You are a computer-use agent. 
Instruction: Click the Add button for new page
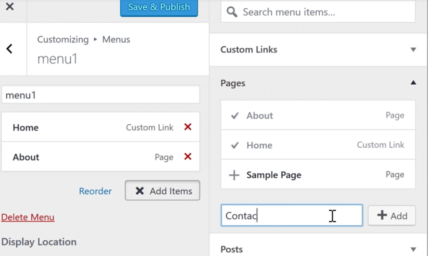392,216
